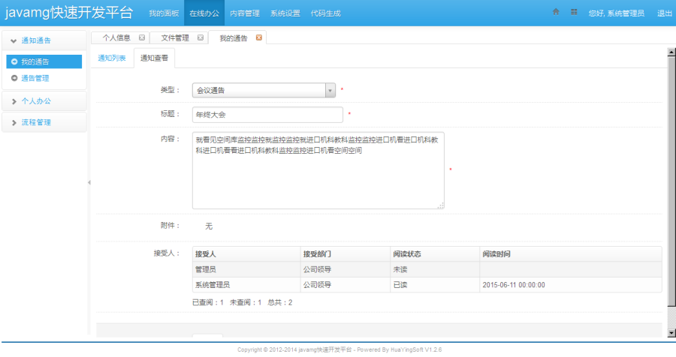Screen dimensions: 676x357
Task: Click the scrollbar up arrow
Action: 671,52
